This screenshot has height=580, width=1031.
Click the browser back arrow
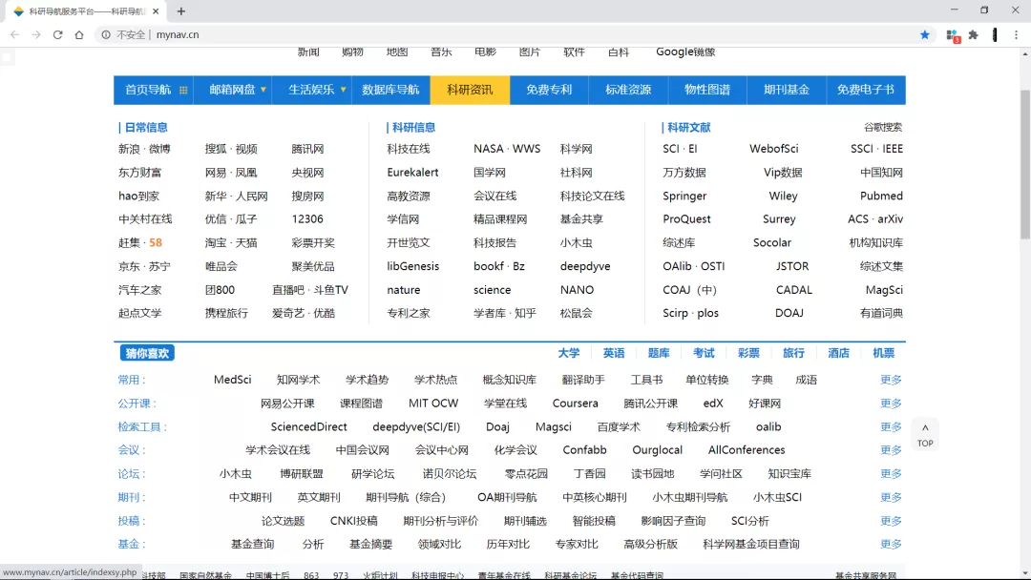click(x=14, y=34)
